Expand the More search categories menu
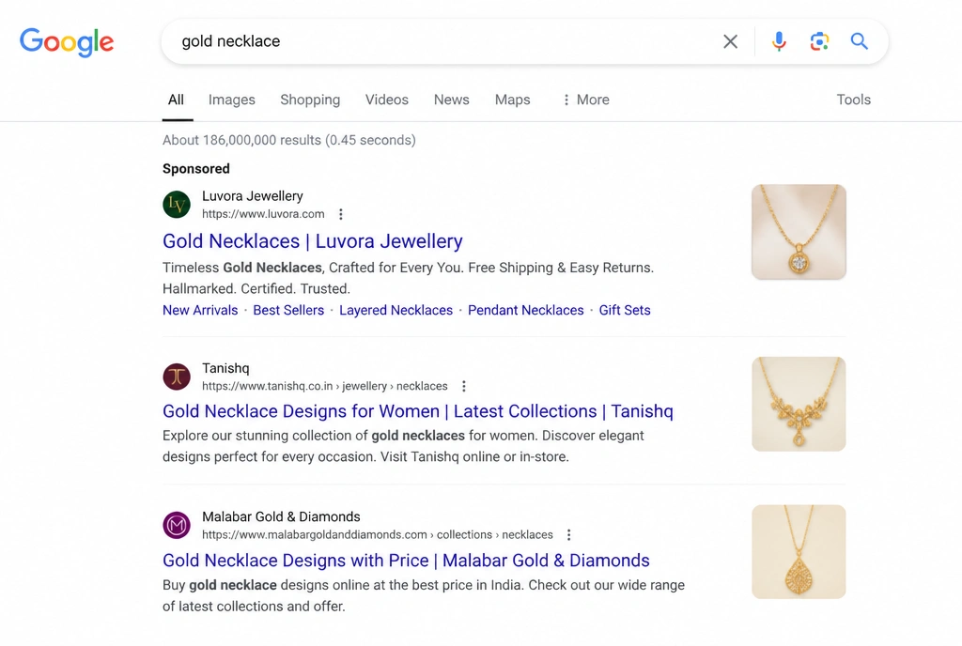 pyautogui.click(x=586, y=100)
